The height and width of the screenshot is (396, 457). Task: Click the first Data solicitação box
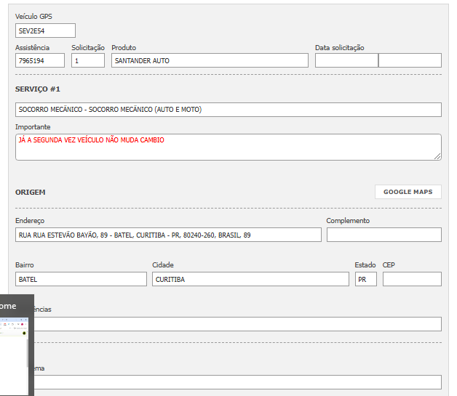[346, 60]
